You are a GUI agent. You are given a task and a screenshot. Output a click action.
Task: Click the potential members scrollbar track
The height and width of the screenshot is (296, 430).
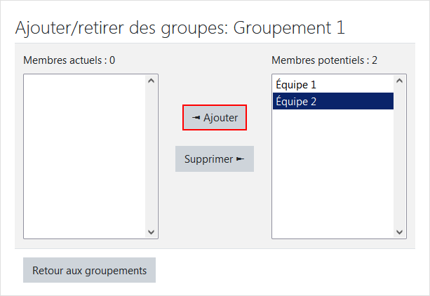pos(400,154)
